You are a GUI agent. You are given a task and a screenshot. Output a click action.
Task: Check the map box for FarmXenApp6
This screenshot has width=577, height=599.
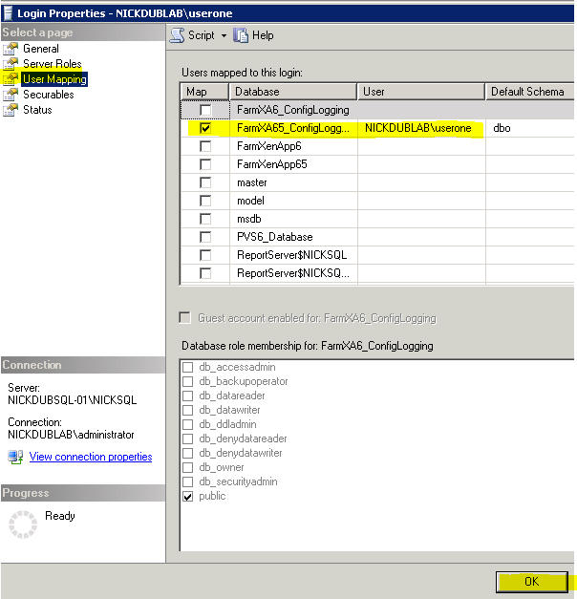point(205,146)
